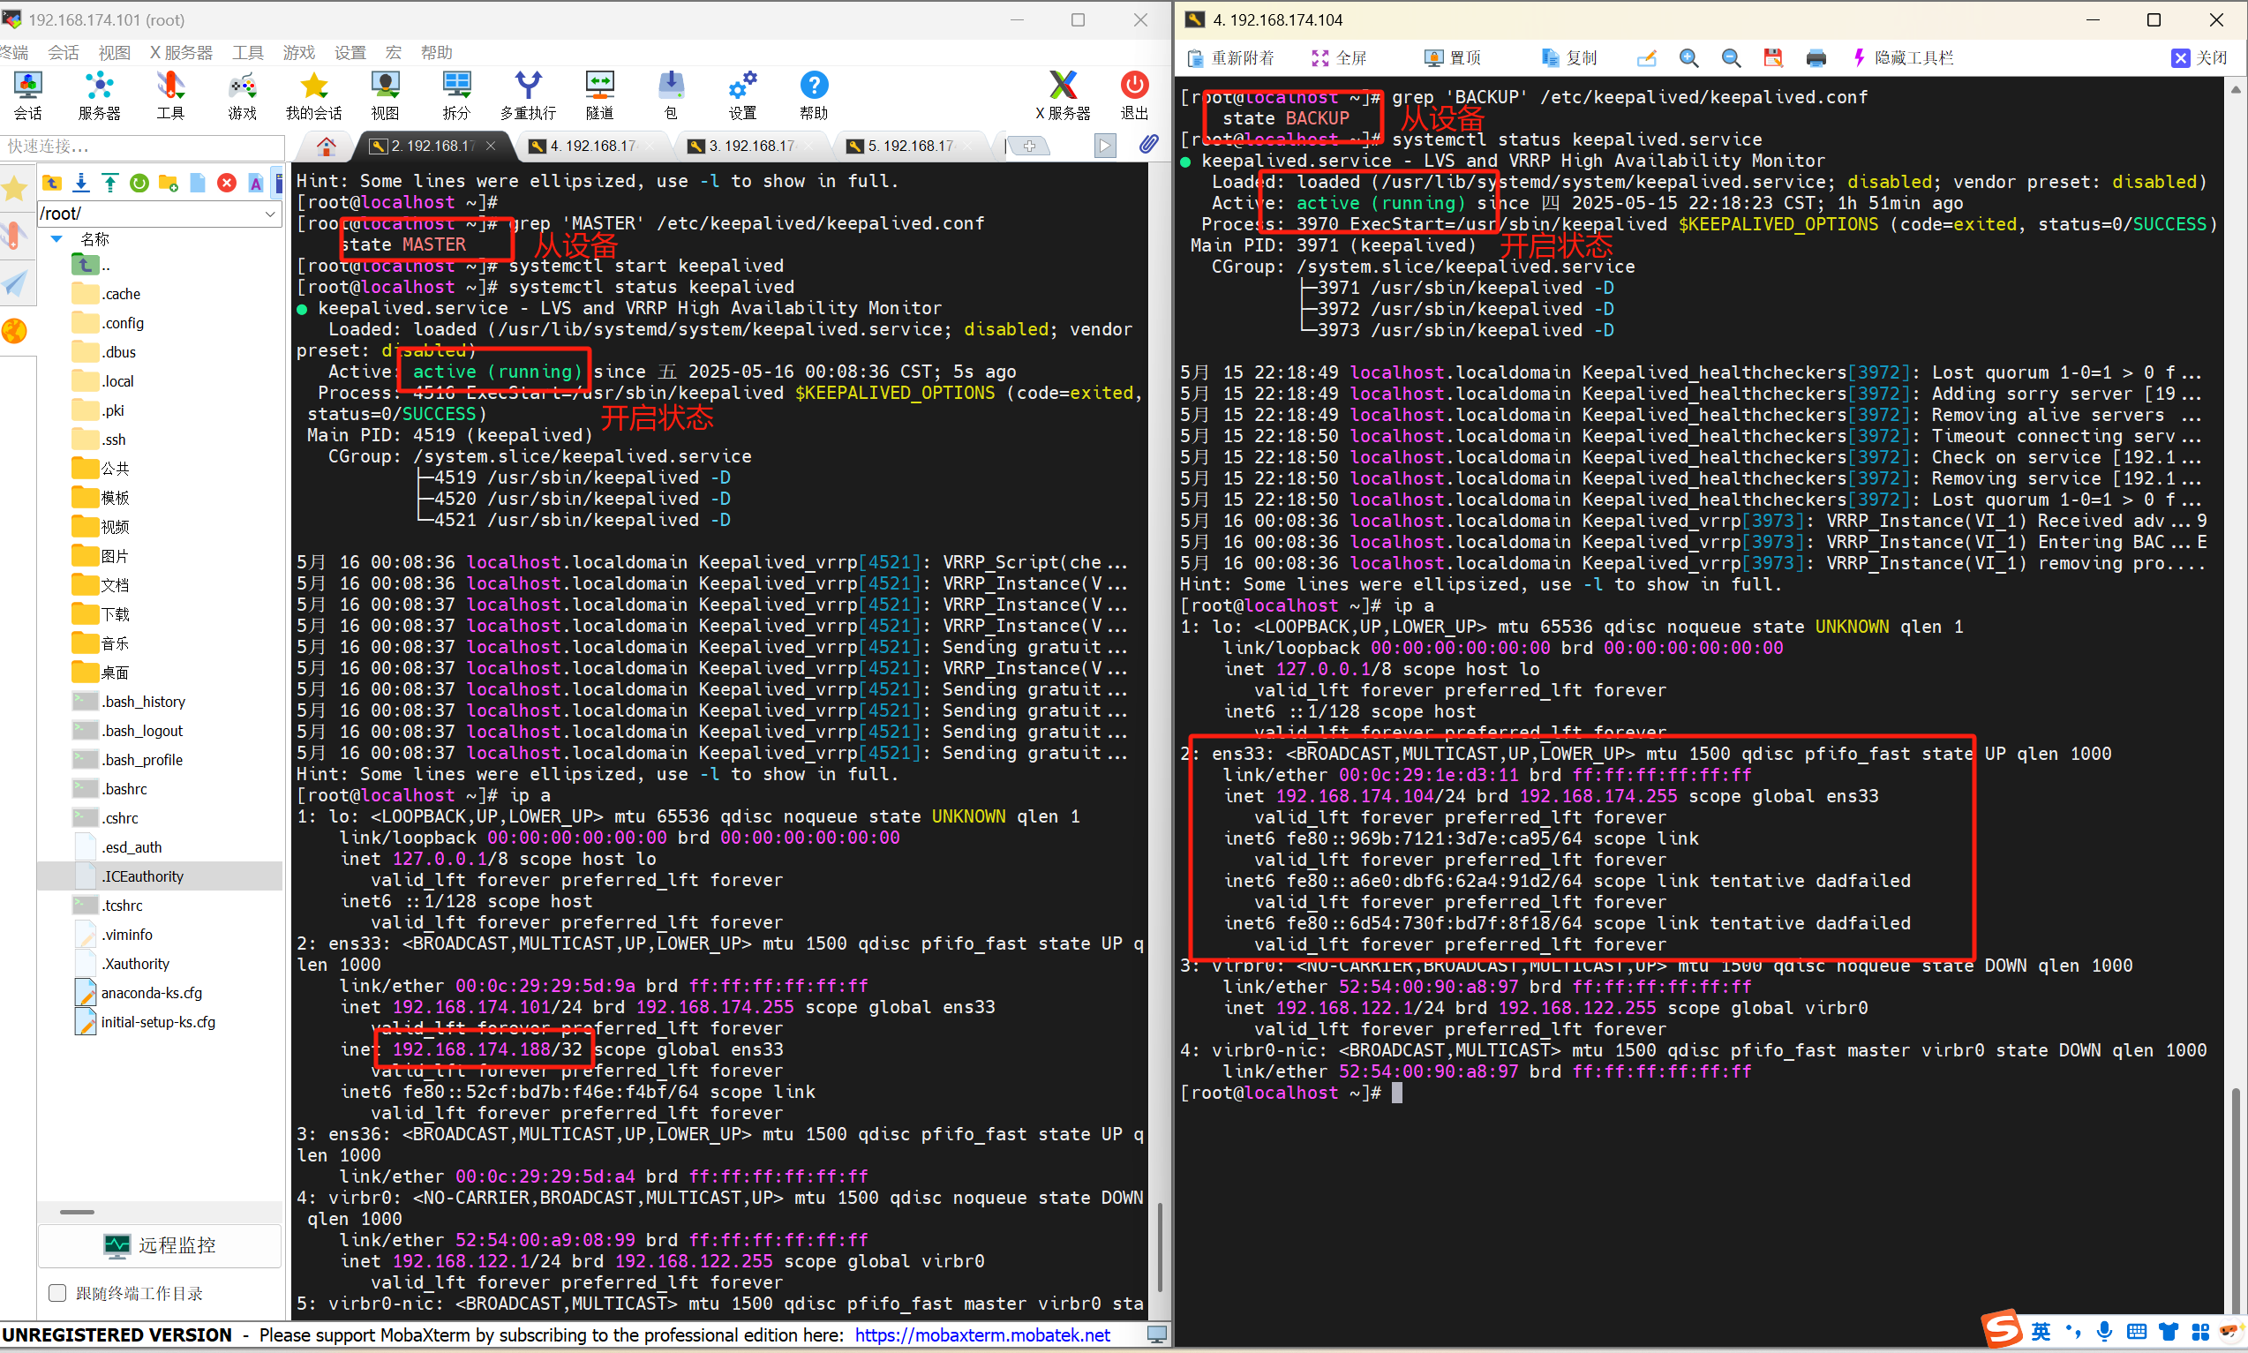2248x1353 pixels.
Task: Collapse the 名称 column triangle
Action: [x=56, y=239]
